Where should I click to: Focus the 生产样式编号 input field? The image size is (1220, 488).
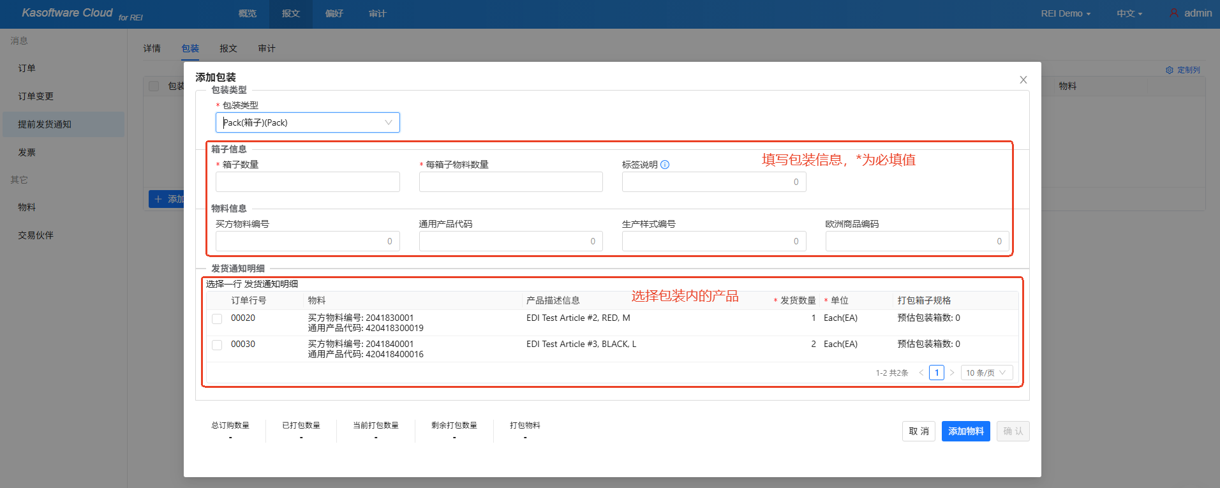point(714,241)
